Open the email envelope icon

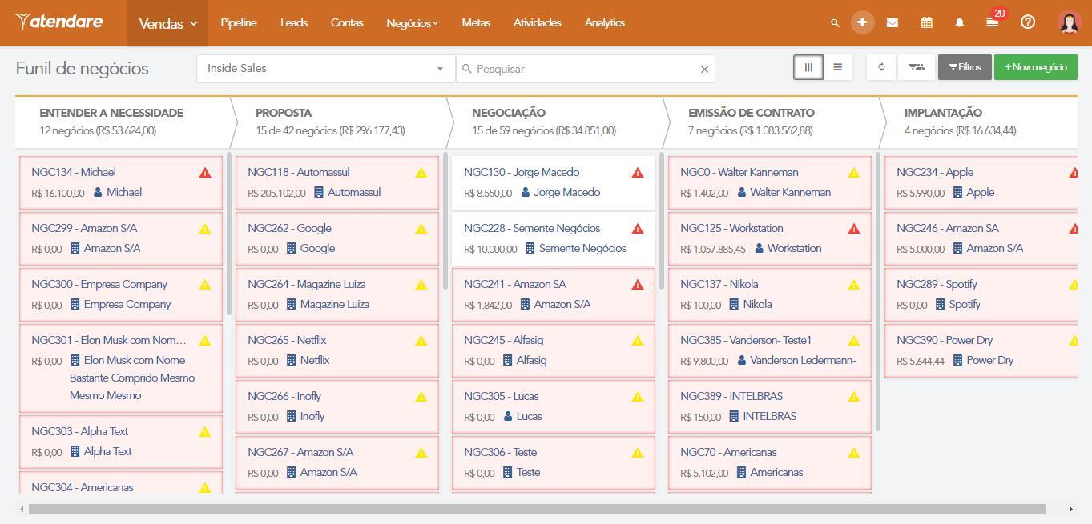[x=892, y=23]
